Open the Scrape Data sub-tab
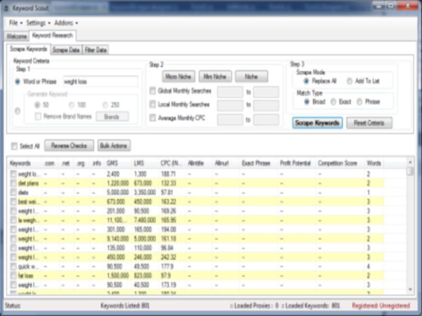422x316 pixels. pyautogui.click(x=66, y=50)
